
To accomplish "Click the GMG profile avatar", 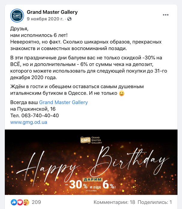I will click(17, 16).
